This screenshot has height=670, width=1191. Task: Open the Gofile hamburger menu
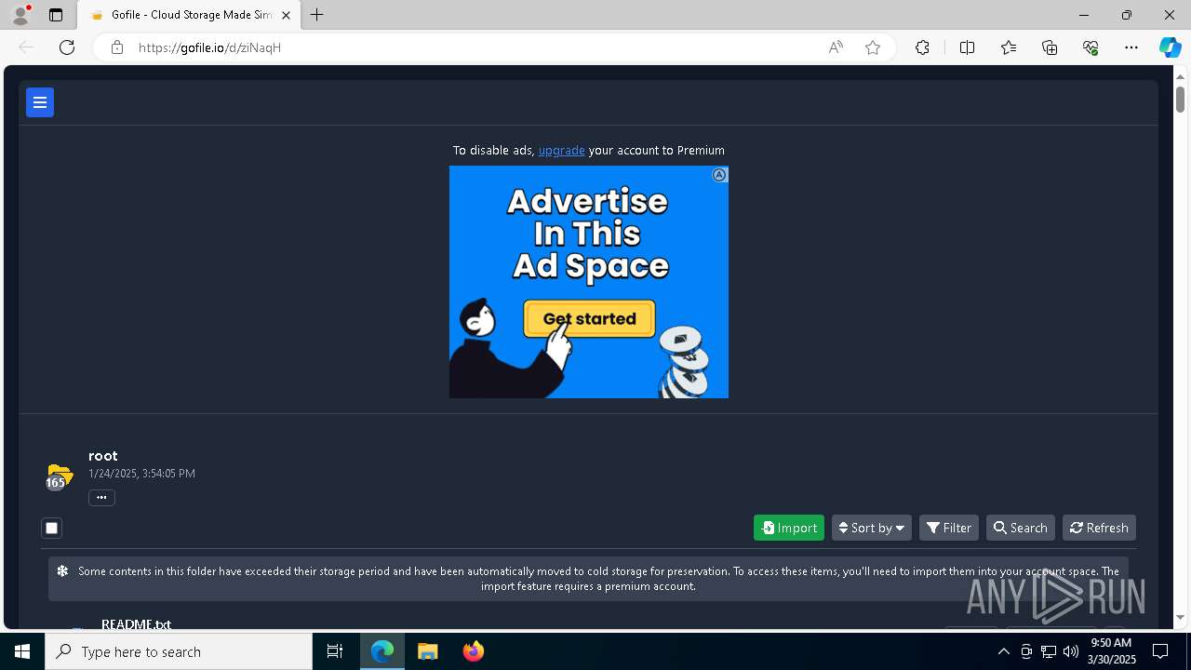coord(40,102)
